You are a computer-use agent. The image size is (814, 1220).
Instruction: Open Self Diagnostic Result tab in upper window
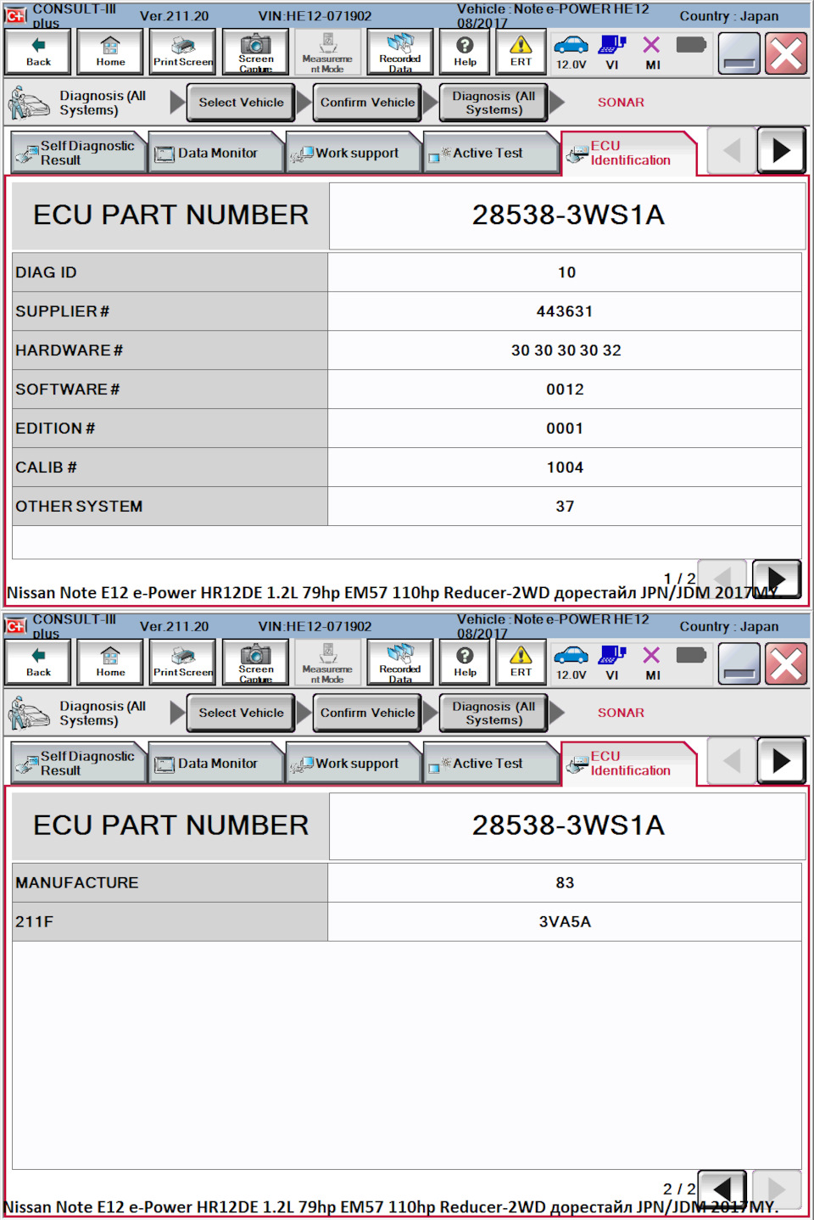pyautogui.click(x=78, y=153)
